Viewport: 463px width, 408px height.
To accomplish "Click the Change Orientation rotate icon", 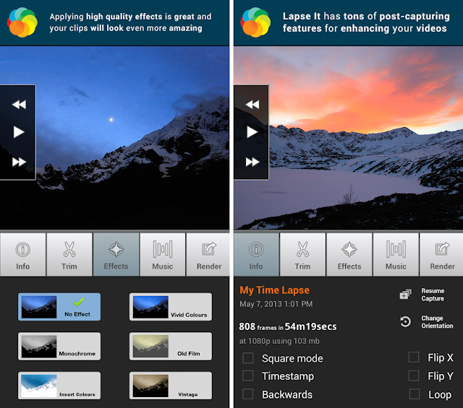I will point(405,321).
